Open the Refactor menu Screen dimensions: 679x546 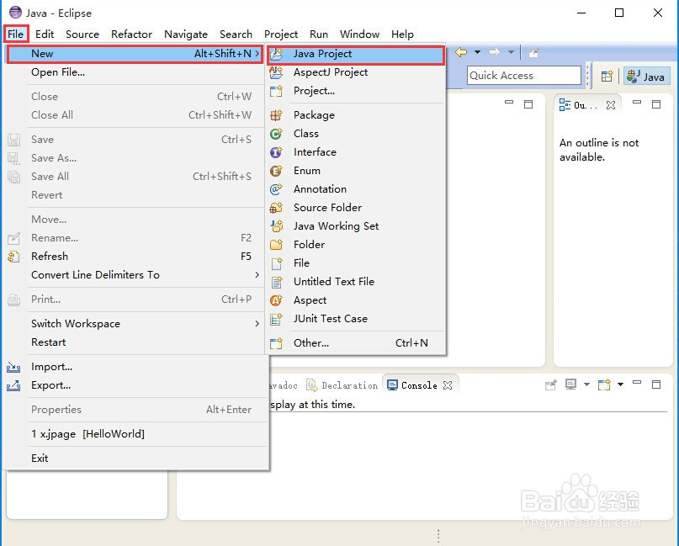coord(131,34)
